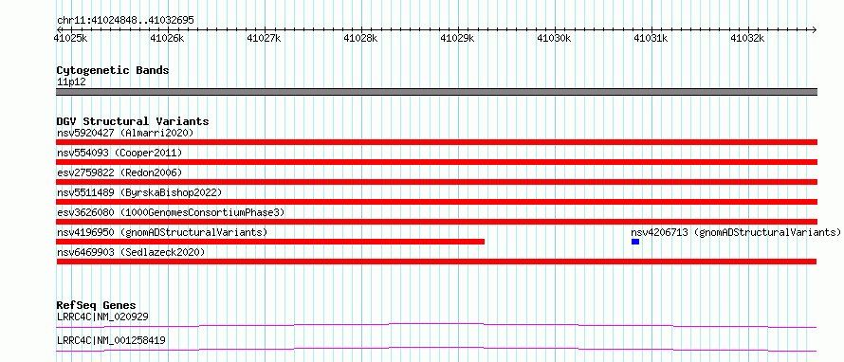
Task: Click the magenta line of LRRC4C|NM_001258419 transcript
Action: click(436, 349)
